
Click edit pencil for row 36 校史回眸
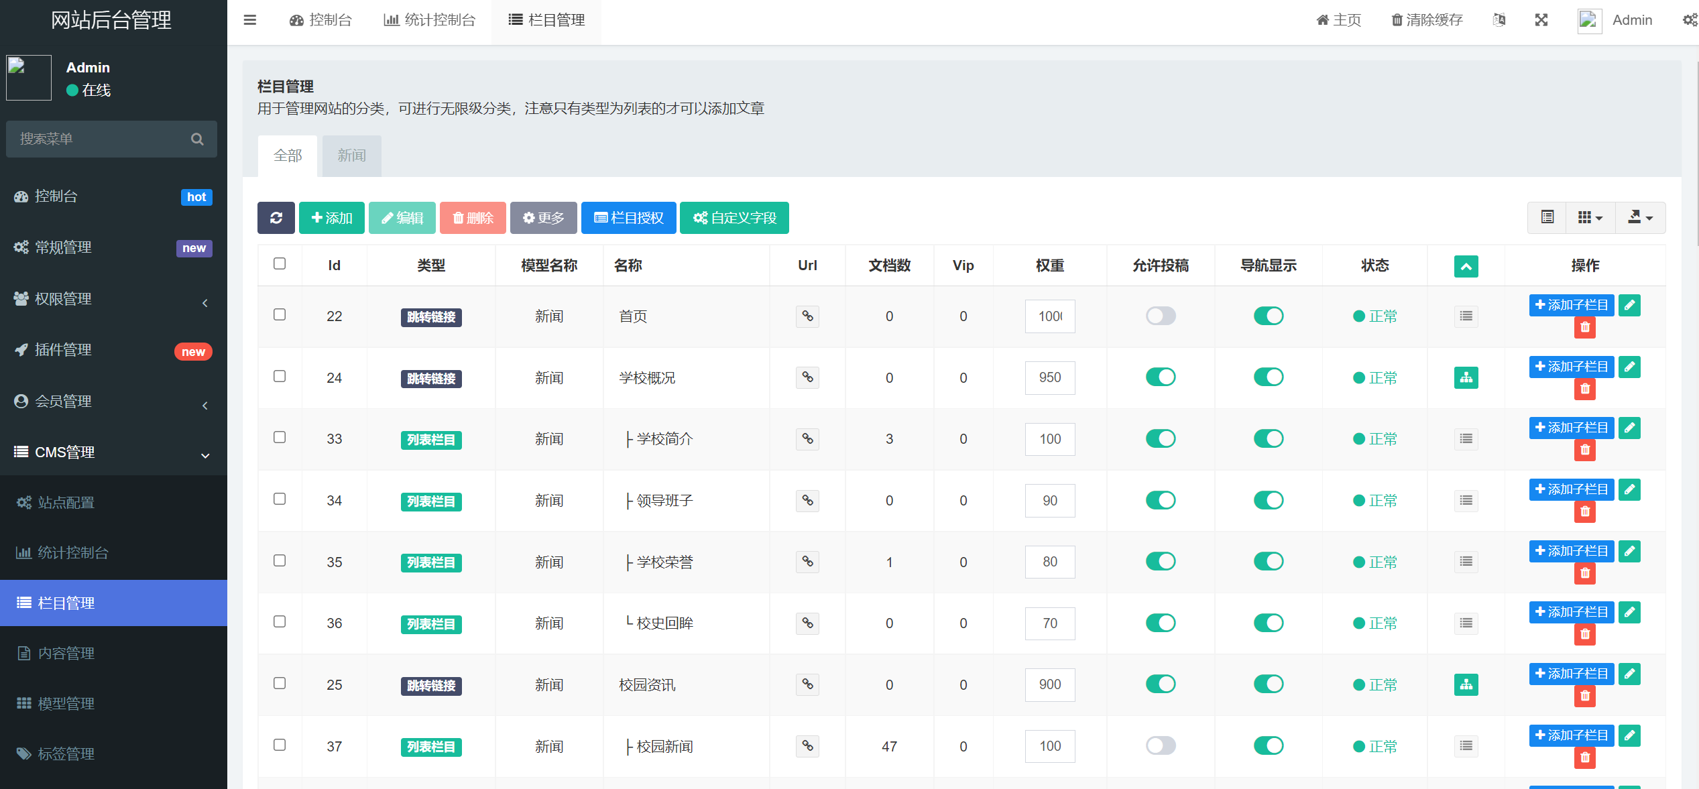[x=1629, y=612]
